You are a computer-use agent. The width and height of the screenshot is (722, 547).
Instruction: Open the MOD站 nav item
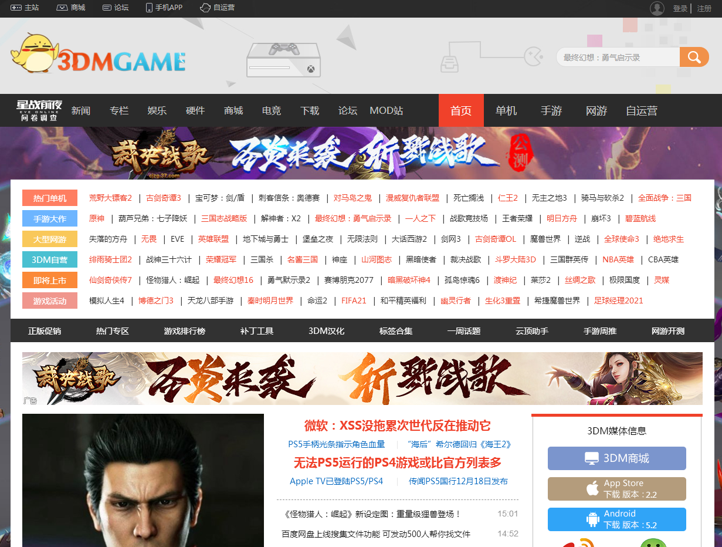[x=387, y=110]
